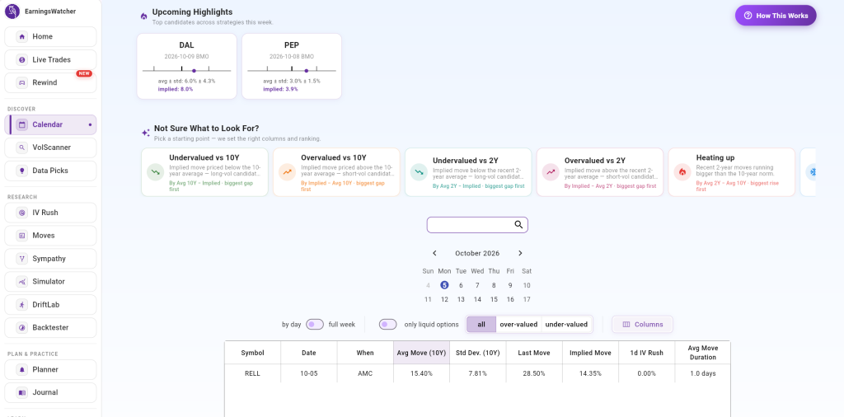
Task: Go to the next month arrow
Action: point(520,253)
